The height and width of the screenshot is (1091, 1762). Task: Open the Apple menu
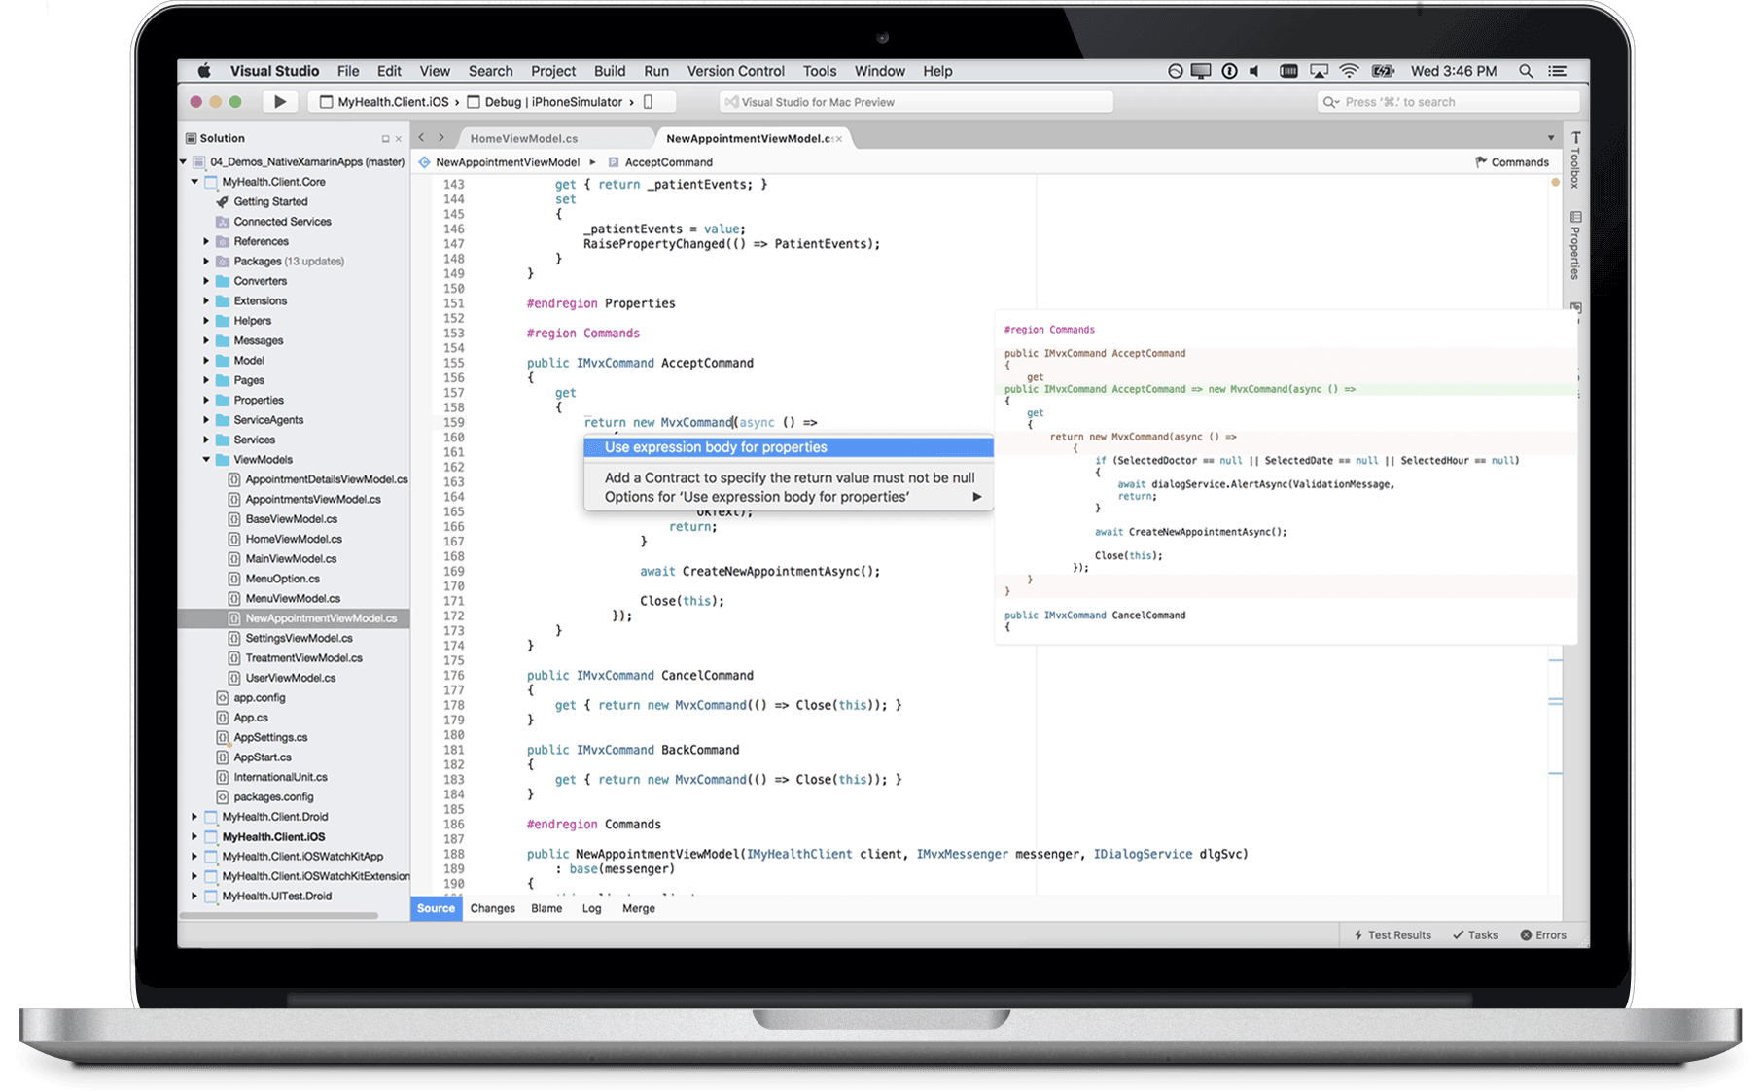point(204,71)
